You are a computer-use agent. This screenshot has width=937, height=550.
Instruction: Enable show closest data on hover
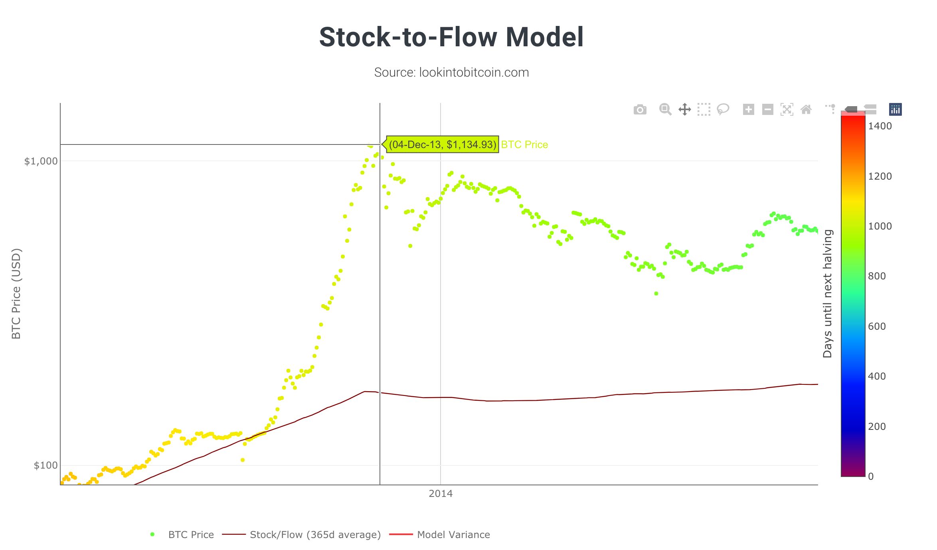851,109
